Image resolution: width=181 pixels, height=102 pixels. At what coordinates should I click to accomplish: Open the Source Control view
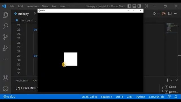[x=5, y=37]
